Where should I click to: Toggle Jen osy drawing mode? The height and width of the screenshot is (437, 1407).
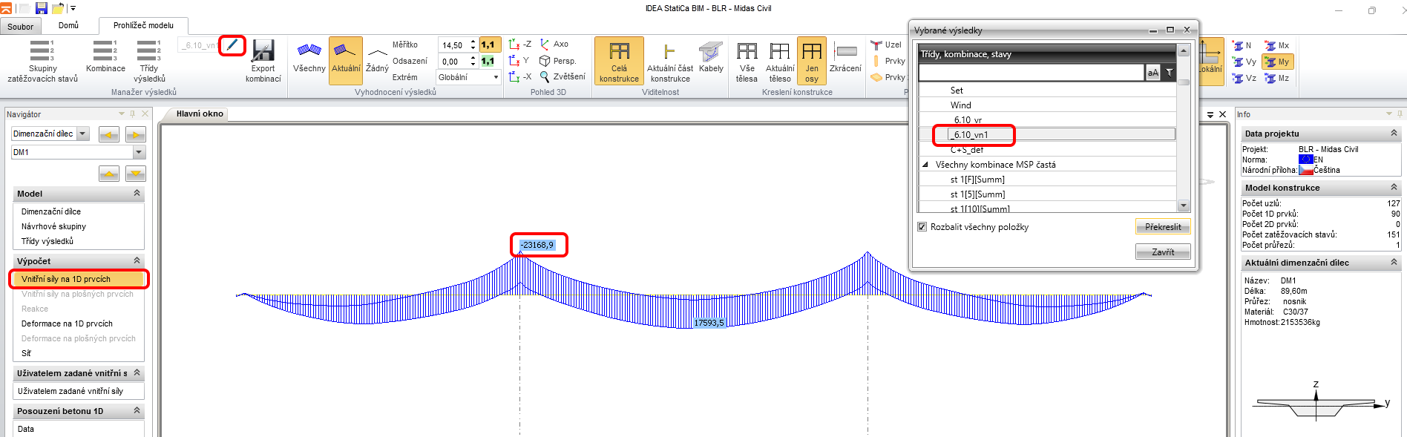click(812, 60)
